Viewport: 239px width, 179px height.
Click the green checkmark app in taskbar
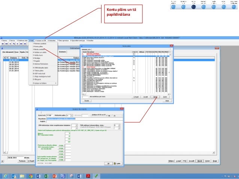click(x=96, y=176)
